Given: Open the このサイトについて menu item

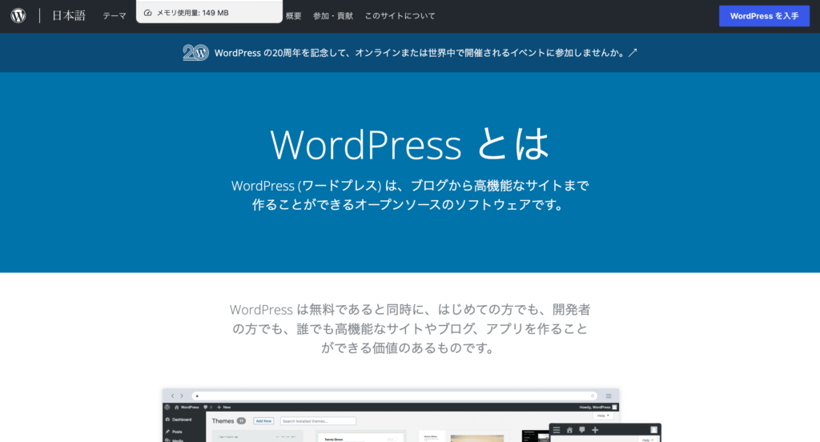Looking at the screenshot, I should (400, 16).
